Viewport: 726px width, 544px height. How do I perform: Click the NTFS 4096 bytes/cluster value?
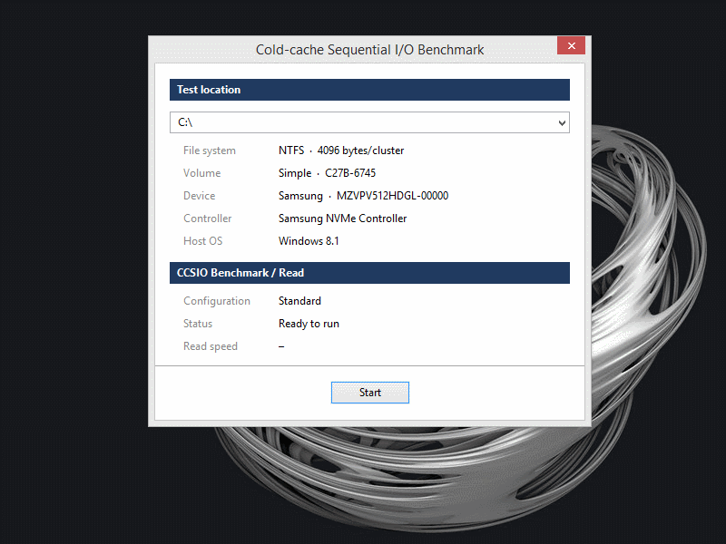341,151
